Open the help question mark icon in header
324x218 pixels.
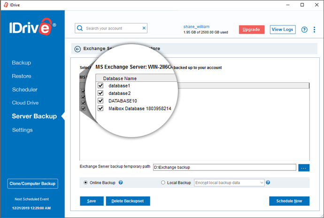click(304, 30)
